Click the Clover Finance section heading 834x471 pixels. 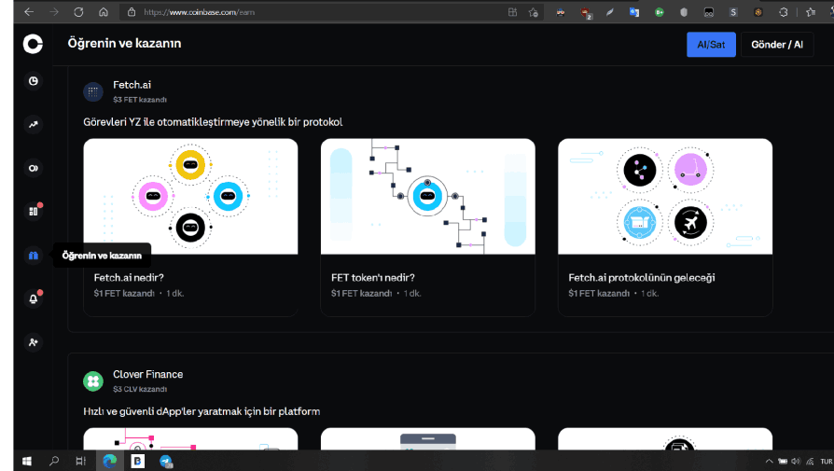148,374
